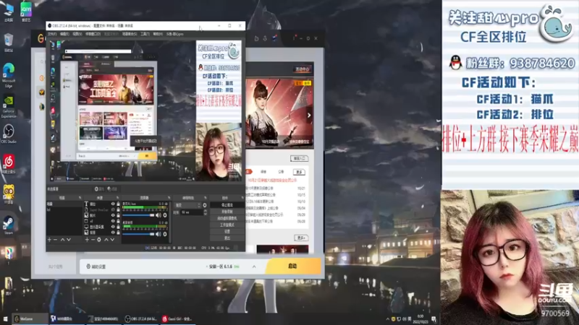Image resolution: width=579 pixels, height=325 pixels.
Task: Enable OBS Studio Mode
Action: coord(227,225)
